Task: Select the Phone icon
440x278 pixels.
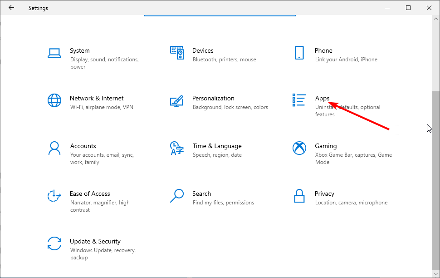Action: [x=299, y=53]
